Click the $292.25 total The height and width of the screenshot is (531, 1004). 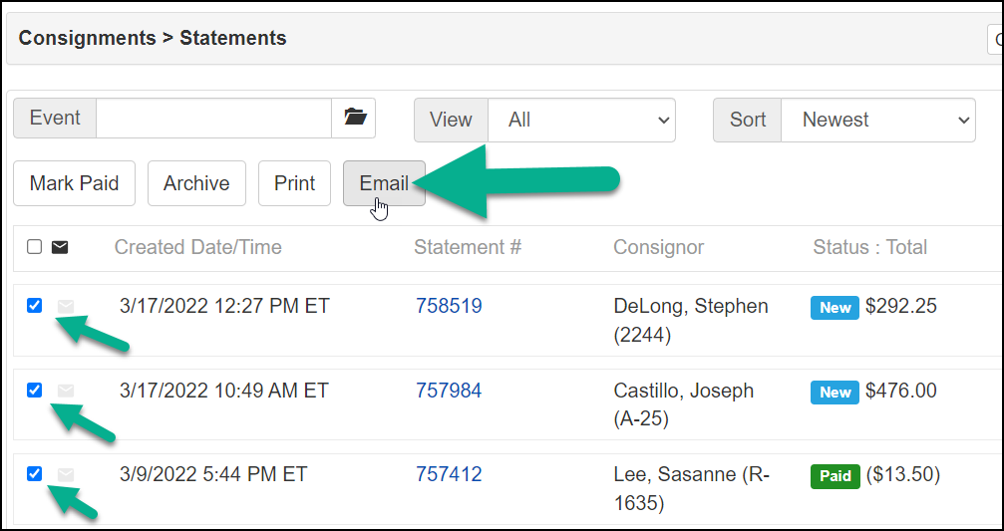point(901,307)
